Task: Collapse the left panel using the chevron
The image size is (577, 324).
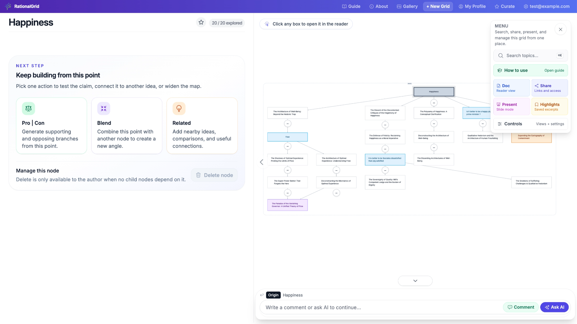Action: [261, 162]
